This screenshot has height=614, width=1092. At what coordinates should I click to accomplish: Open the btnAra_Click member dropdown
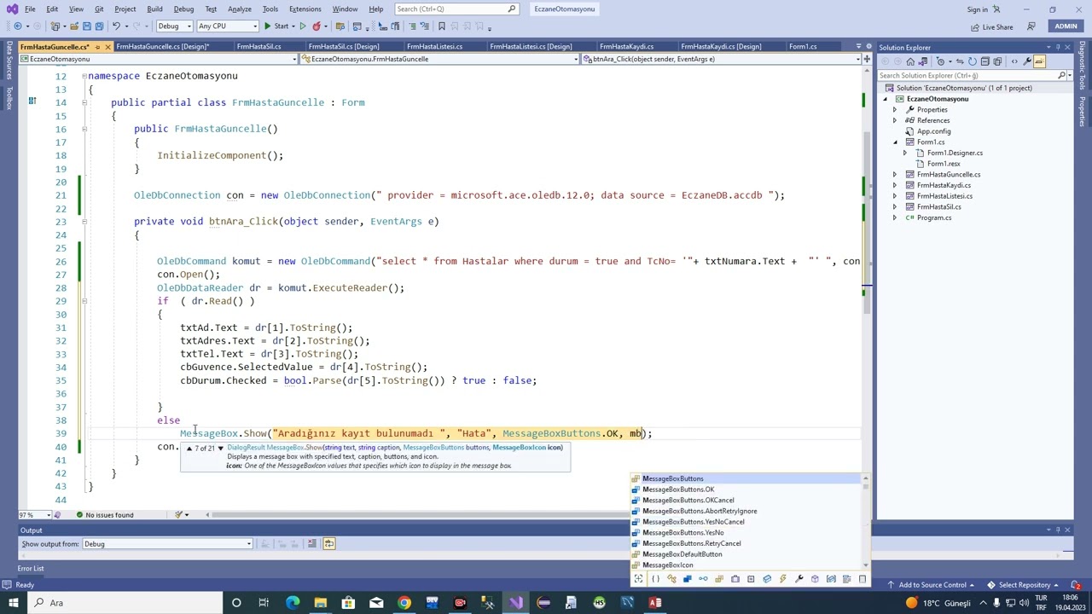(x=721, y=59)
